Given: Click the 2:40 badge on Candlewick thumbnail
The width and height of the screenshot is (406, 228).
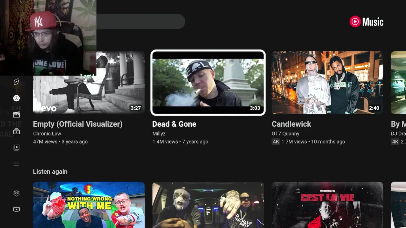Looking at the screenshot, I should point(374,108).
